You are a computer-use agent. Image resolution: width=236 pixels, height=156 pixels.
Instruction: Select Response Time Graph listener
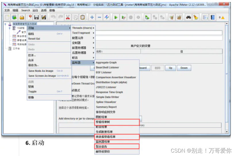coord(117,92)
